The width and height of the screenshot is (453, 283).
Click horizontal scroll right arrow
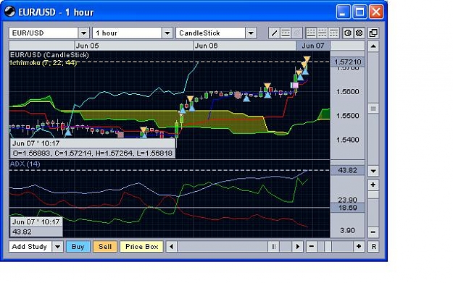click(x=298, y=247)
